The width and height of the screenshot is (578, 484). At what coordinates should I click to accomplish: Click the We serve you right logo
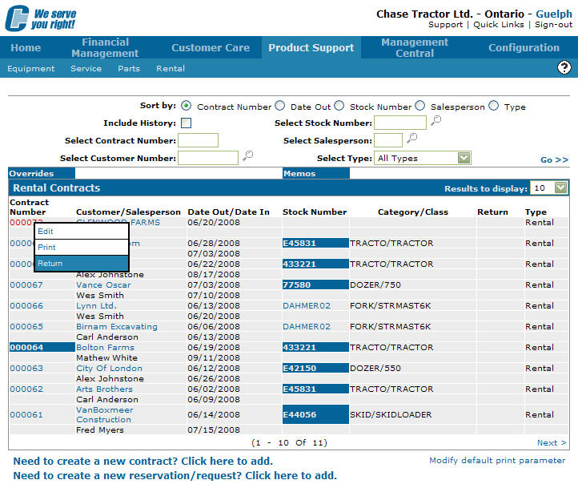click(41, 18)
